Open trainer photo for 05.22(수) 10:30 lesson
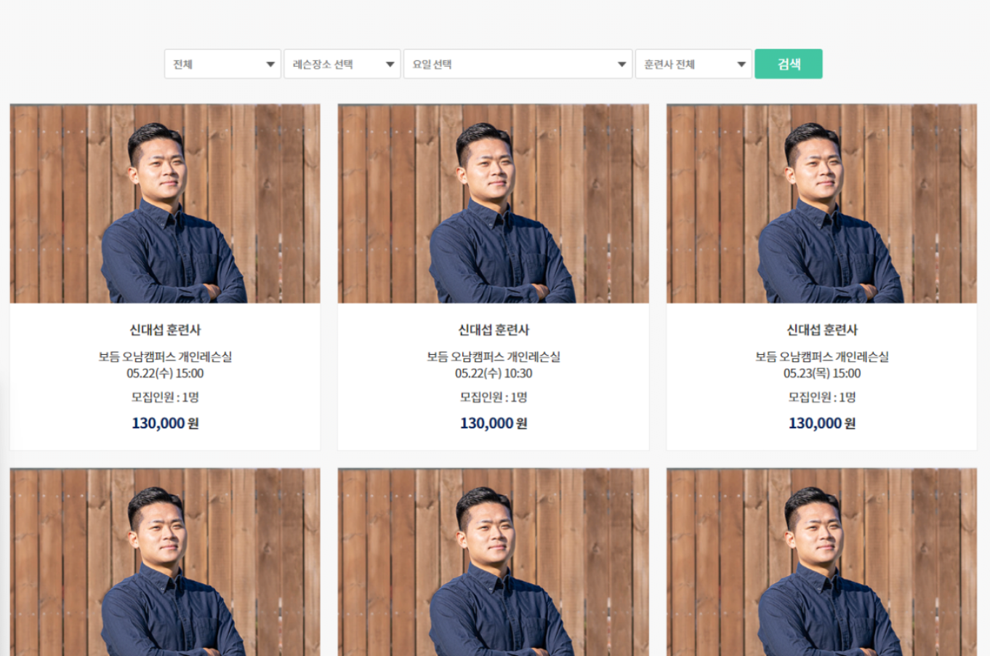990x656 pixels. [x=493, y=204]
